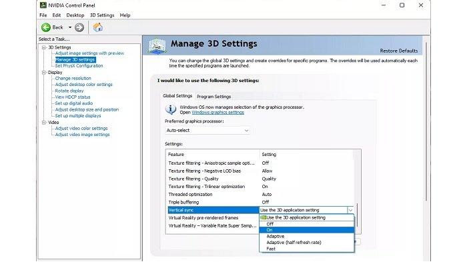The height and width of the screenshot is (262, 467).
Task: Open Adjust video color settings
Action: tap(81, 128)
